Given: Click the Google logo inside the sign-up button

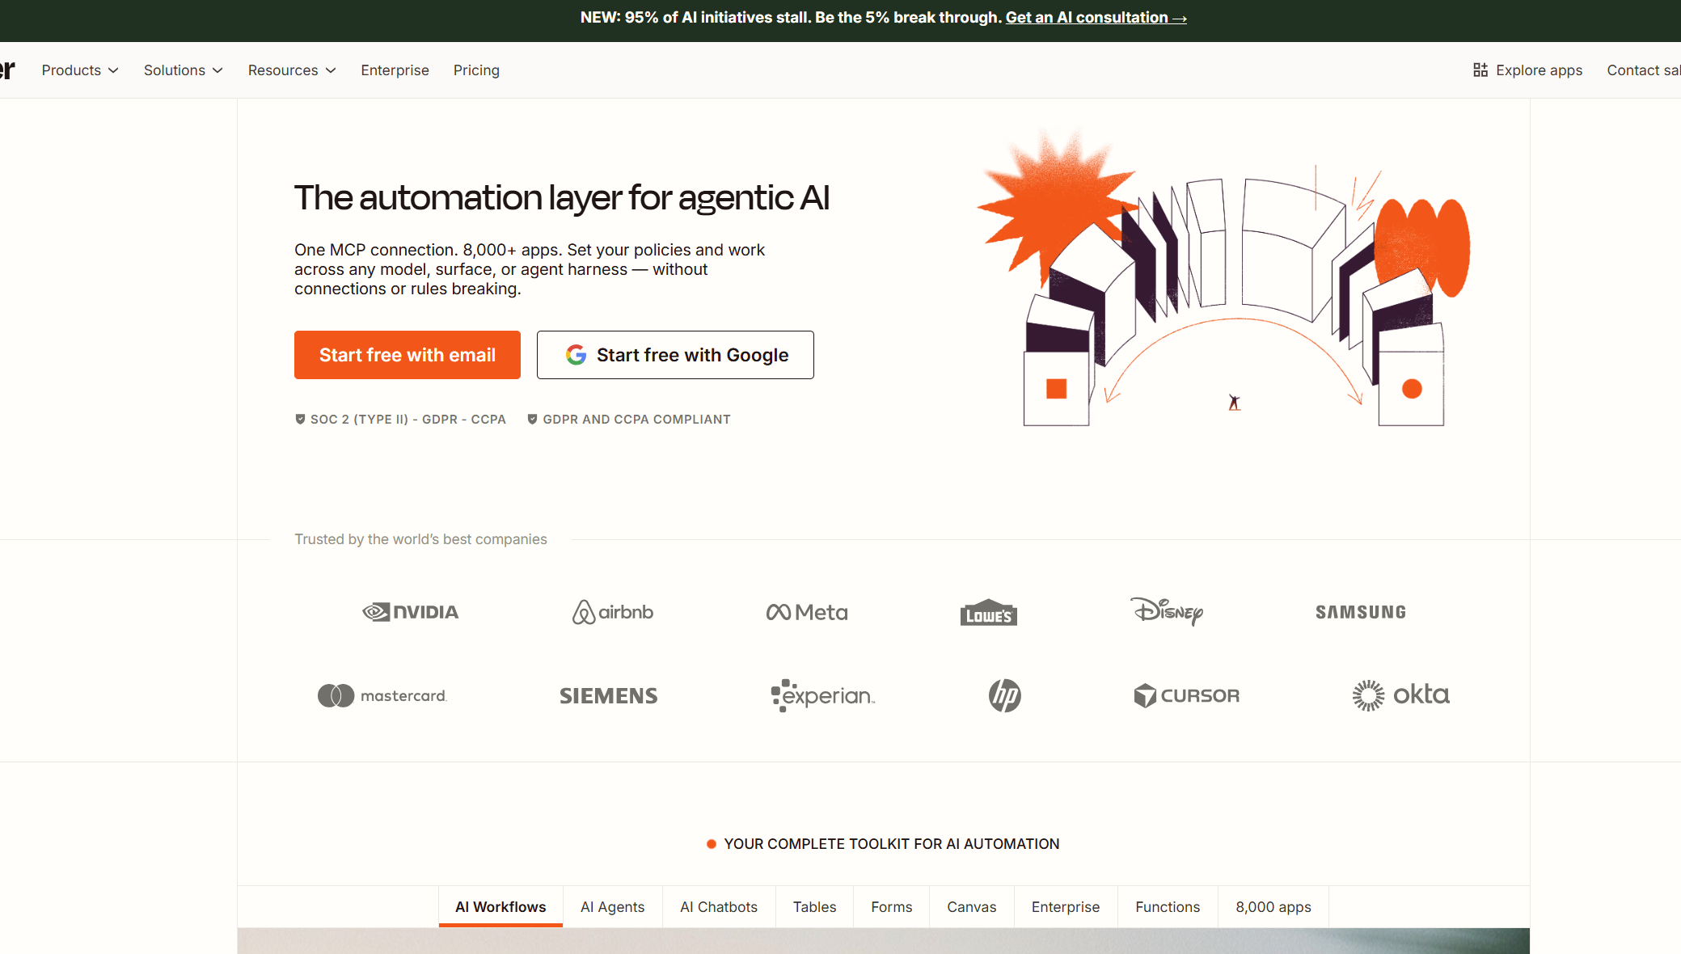Looking at the screenshot, I should click(576, 354).
